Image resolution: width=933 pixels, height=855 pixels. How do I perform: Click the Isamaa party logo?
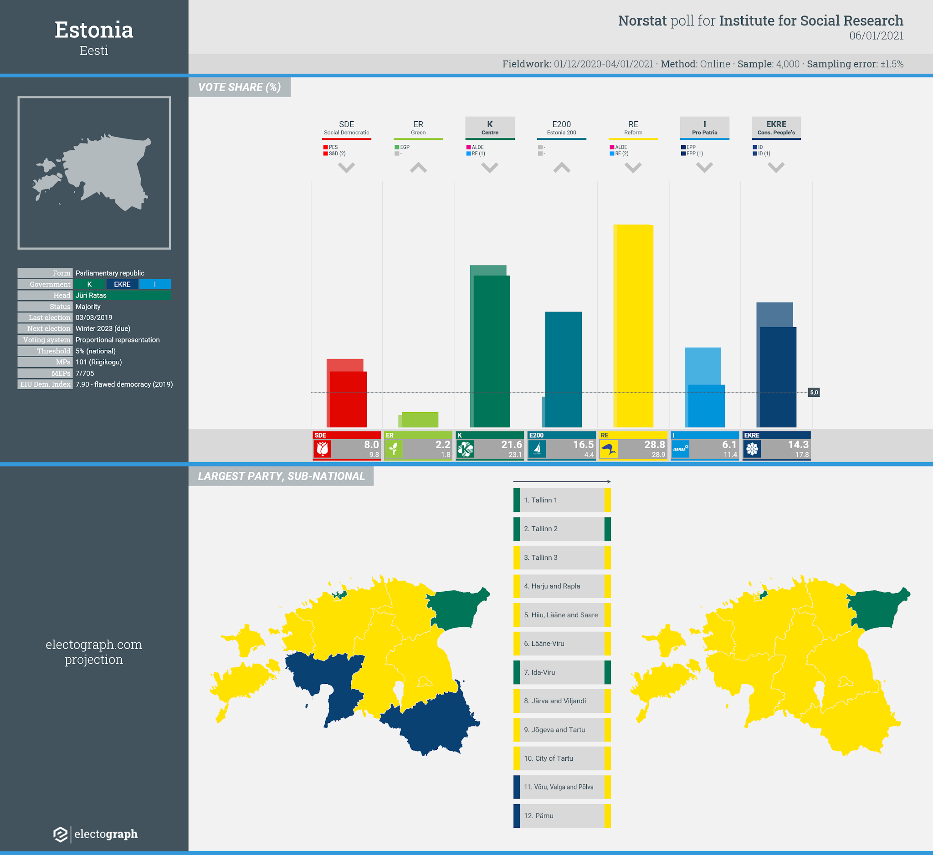point(680,449)
